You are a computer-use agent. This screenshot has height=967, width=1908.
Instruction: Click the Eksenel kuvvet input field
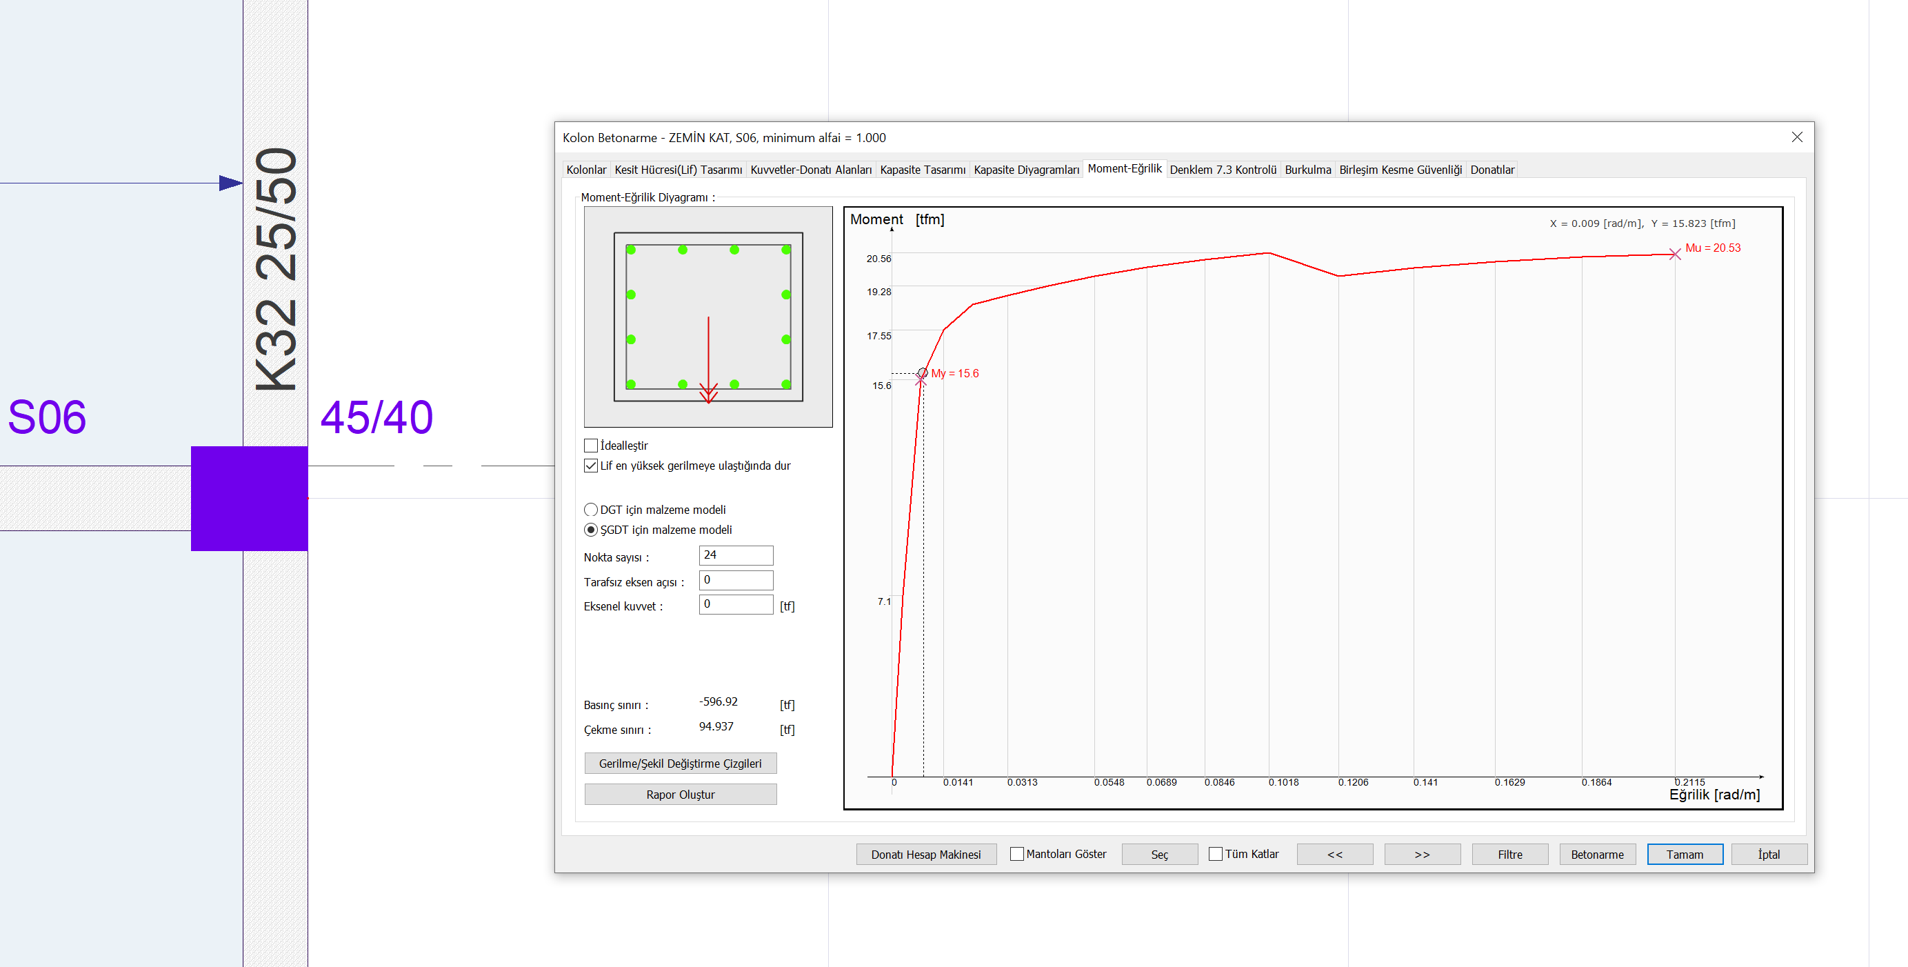[x=736, y=605]
